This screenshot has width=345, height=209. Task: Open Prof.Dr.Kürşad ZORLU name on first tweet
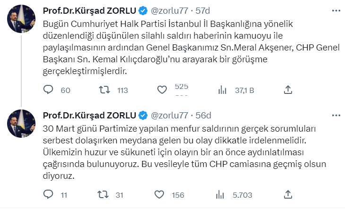click(89, 11)
